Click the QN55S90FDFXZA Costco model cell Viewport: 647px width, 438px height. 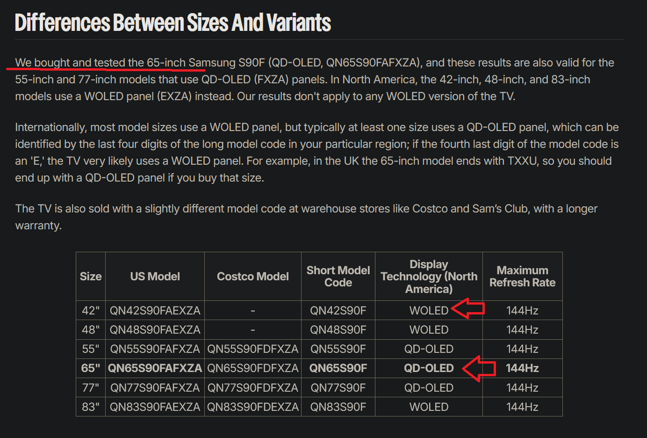click(x=253, y=349)
